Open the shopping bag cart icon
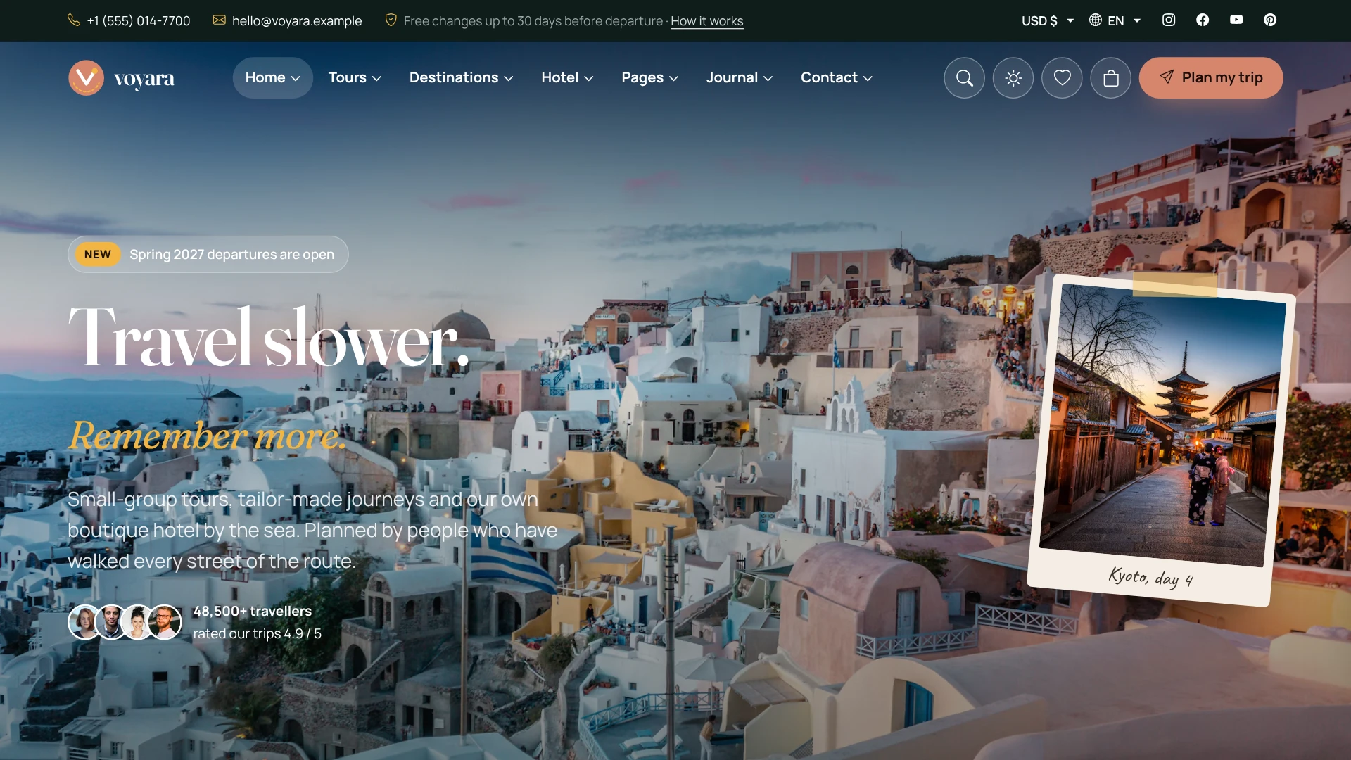Viewport: 1351px width, 760px height. (1111, 77)
